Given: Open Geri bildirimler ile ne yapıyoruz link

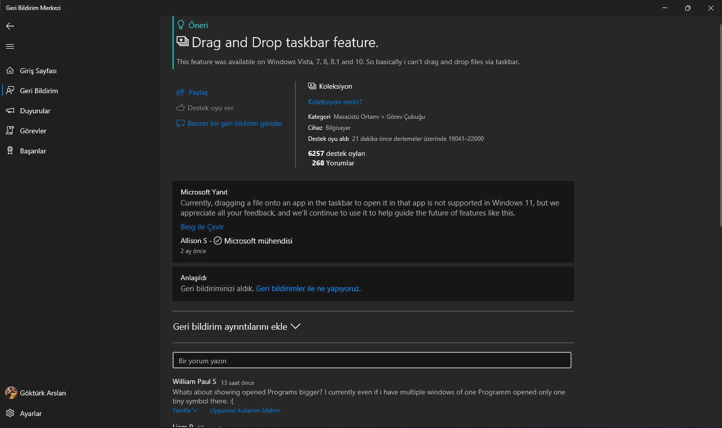Looking at the screenshot, I should (x=308, y=289).
